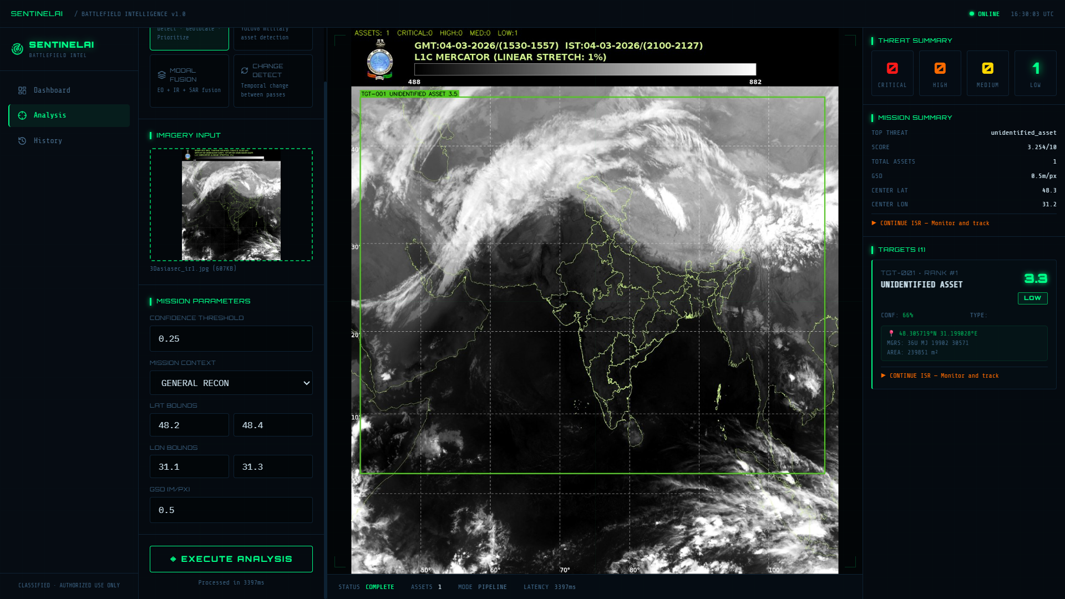1065x599 pixels.
Task: Click the Confidence Threshold input field
Action: click(231, 338)
